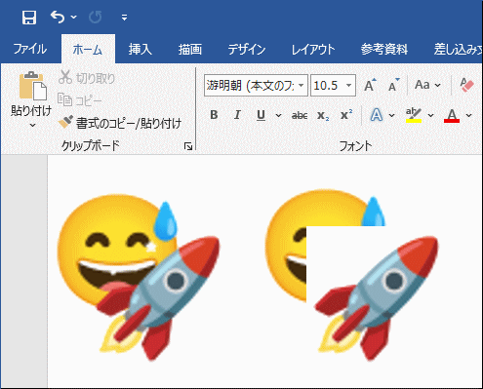The width and height of the screenshot is (483, 389).
Task: Open font color dropdown arrow
Action: coord(468,115)
